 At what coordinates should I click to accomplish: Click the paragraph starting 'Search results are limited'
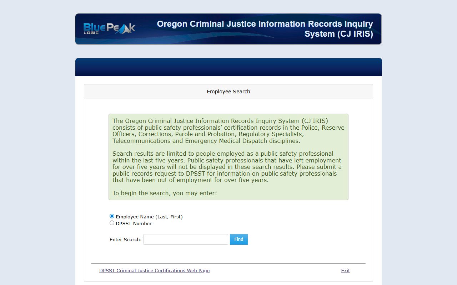pyautogui.click(x=227, y=167)
